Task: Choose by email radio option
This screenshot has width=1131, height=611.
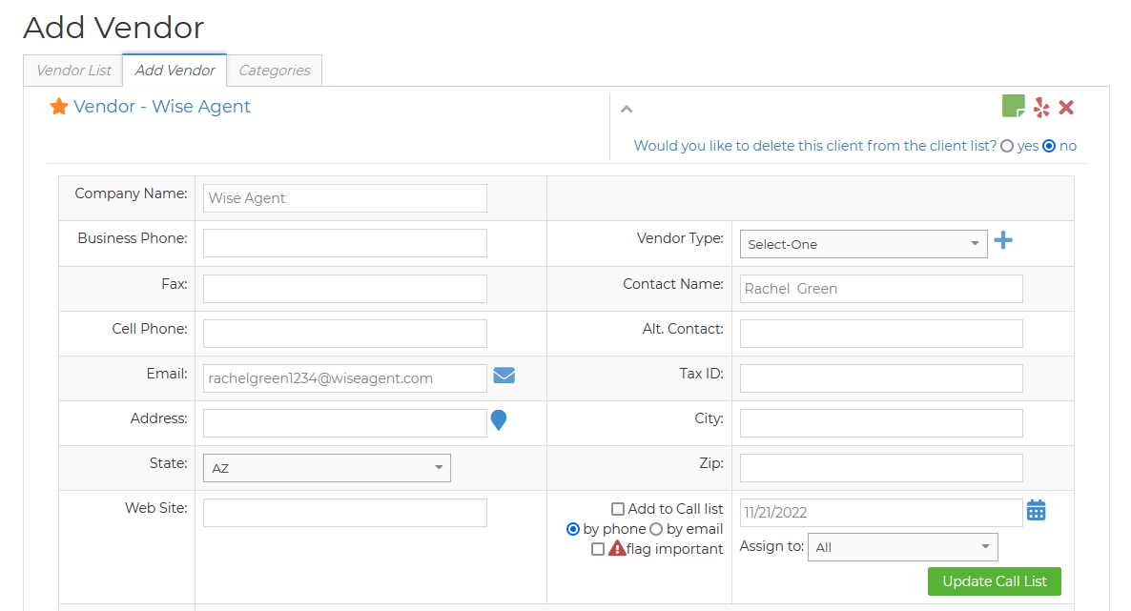Action: point(656,529)
